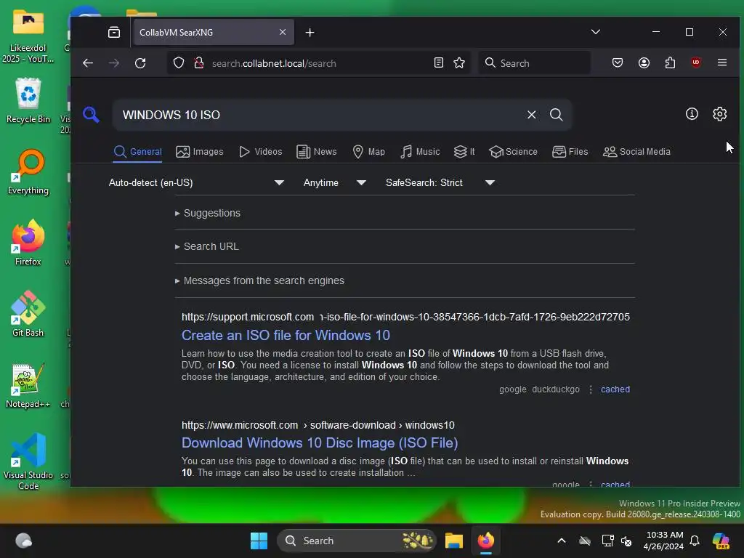
Task: Close the CollabVM SearXNG tab
Action: click(x=283, y=32)
